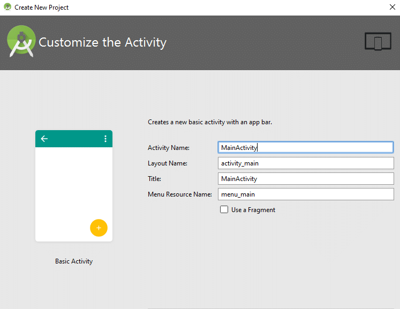Screen dimensions: 400x309
Task: Click the Basic Activity caption under preview
Action: click(x=74, y=261)
